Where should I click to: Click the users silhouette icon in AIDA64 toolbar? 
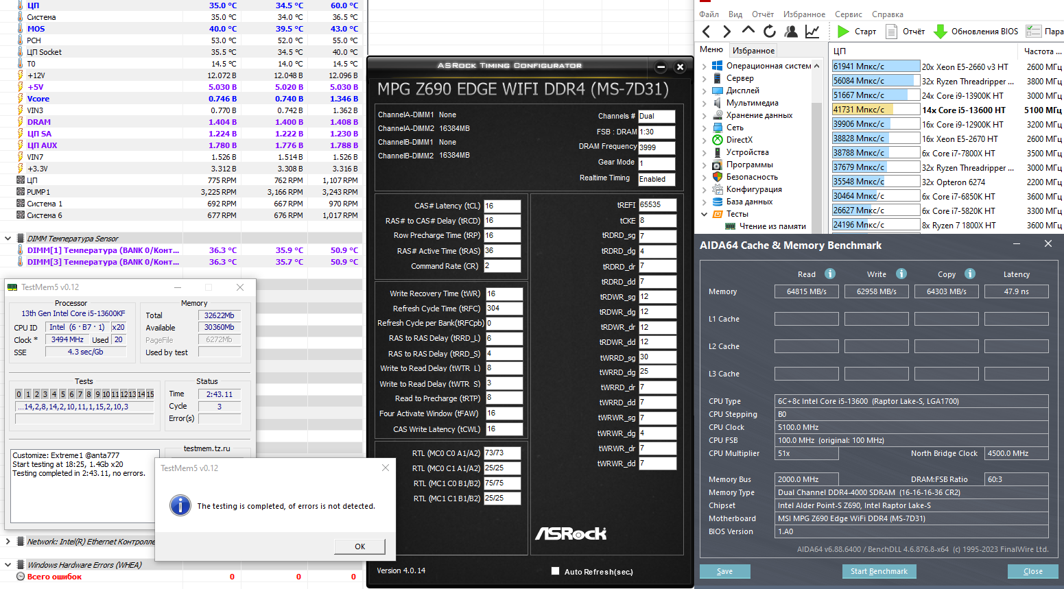(791, 32)
